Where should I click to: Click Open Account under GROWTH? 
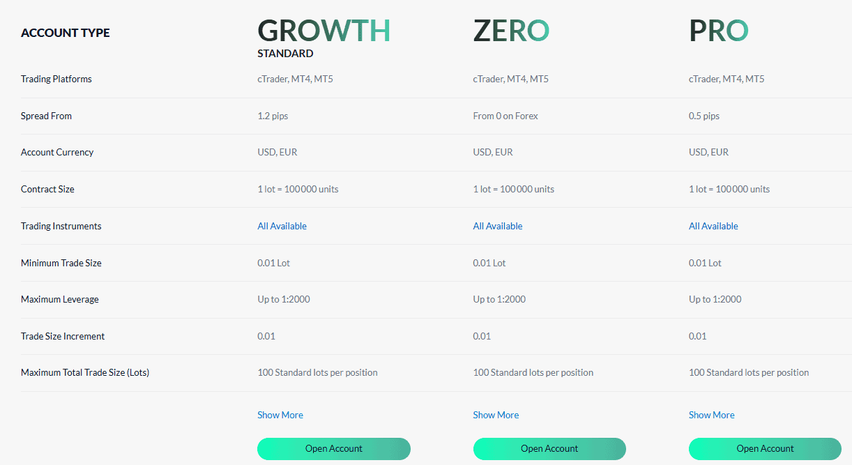333,448
